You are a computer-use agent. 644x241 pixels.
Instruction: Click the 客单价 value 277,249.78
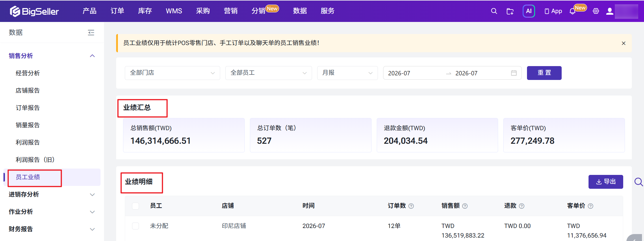click(532, 141)
